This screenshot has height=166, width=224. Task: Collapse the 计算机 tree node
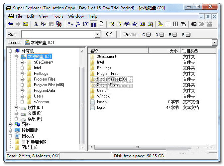tap(10, 51)
